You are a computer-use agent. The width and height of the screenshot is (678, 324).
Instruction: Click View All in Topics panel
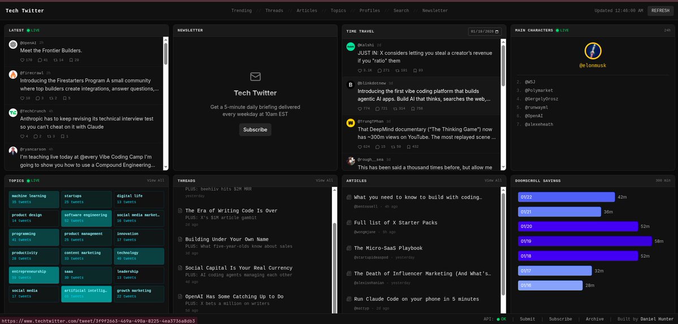point(156,180)
